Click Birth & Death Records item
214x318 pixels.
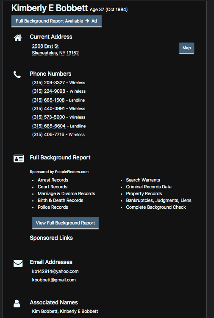61,200
